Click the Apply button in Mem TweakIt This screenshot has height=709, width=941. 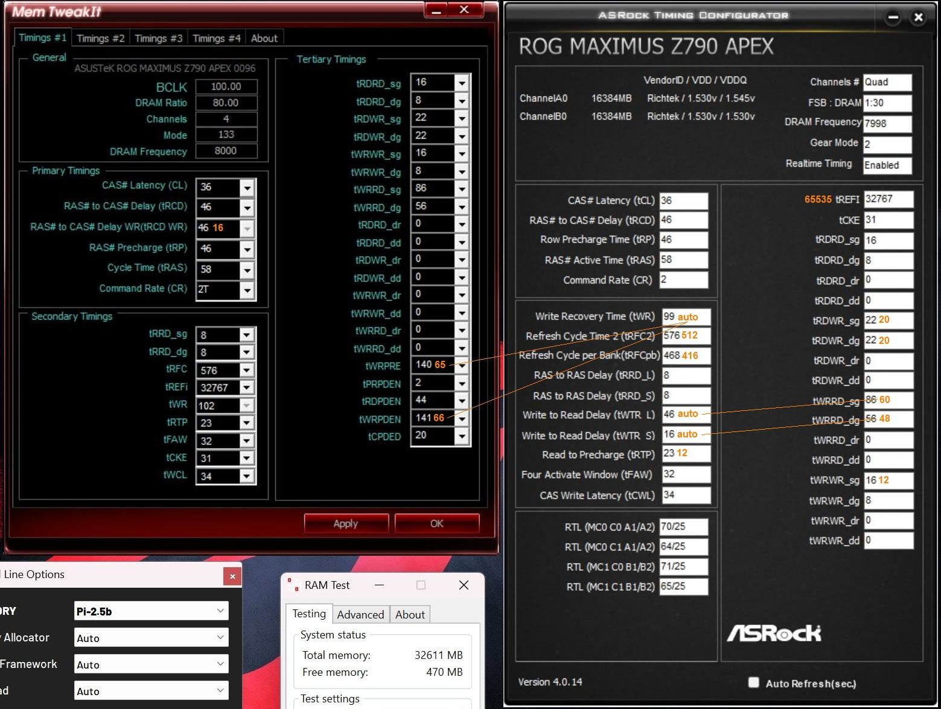click(346, 523)
